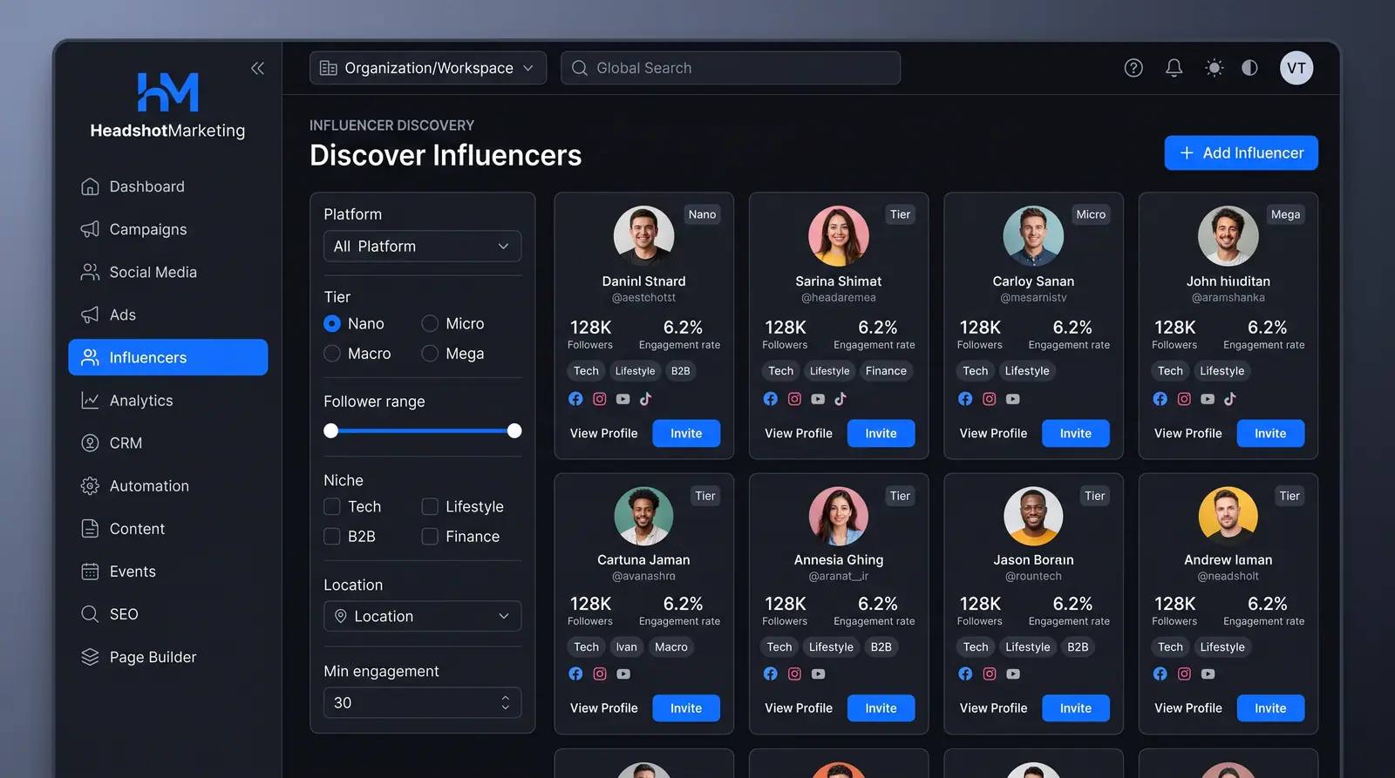
Task: Open Daninl Stnard's YouTube icon
Action: (623, 399)
